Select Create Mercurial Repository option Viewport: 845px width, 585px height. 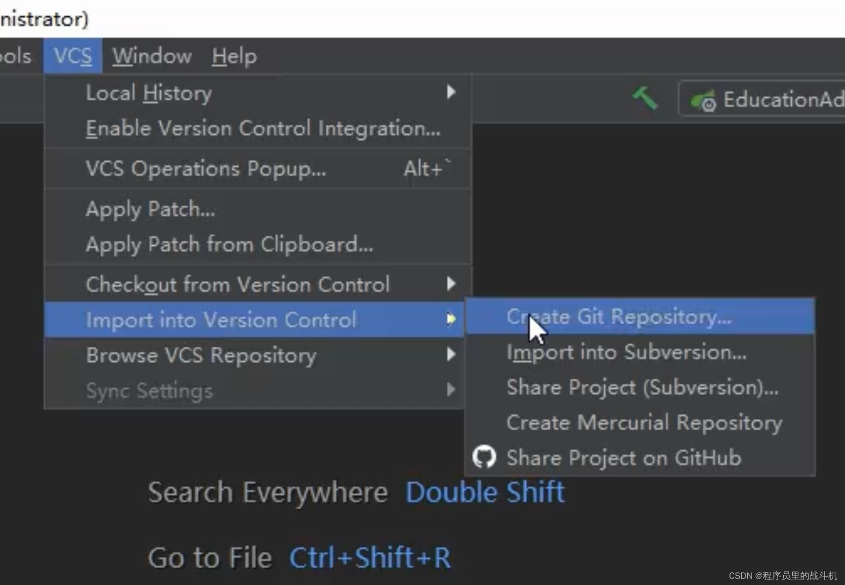[640, 423]
